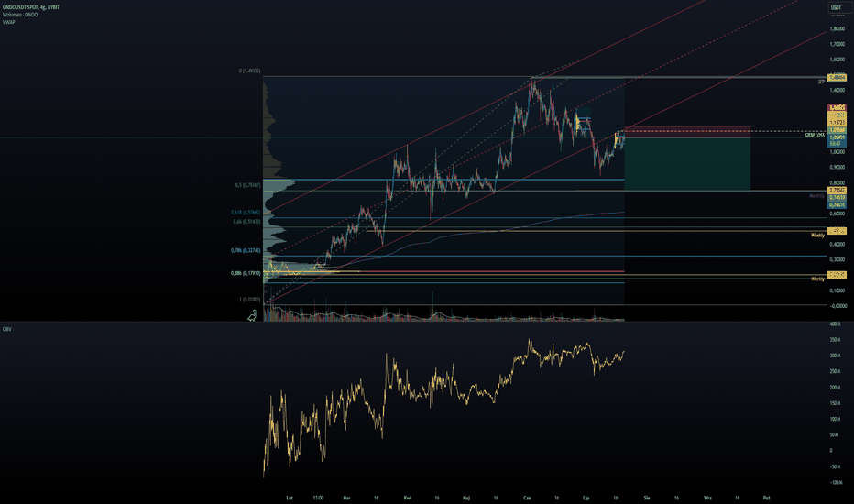854x504 pixels.
Task: Click the yellow price tag at SFP level
Action: point(837,77)
